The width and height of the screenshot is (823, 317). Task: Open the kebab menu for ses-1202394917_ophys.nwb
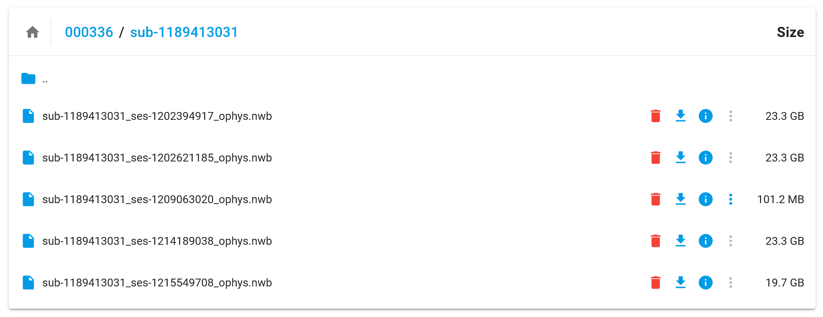pos(730,116)
